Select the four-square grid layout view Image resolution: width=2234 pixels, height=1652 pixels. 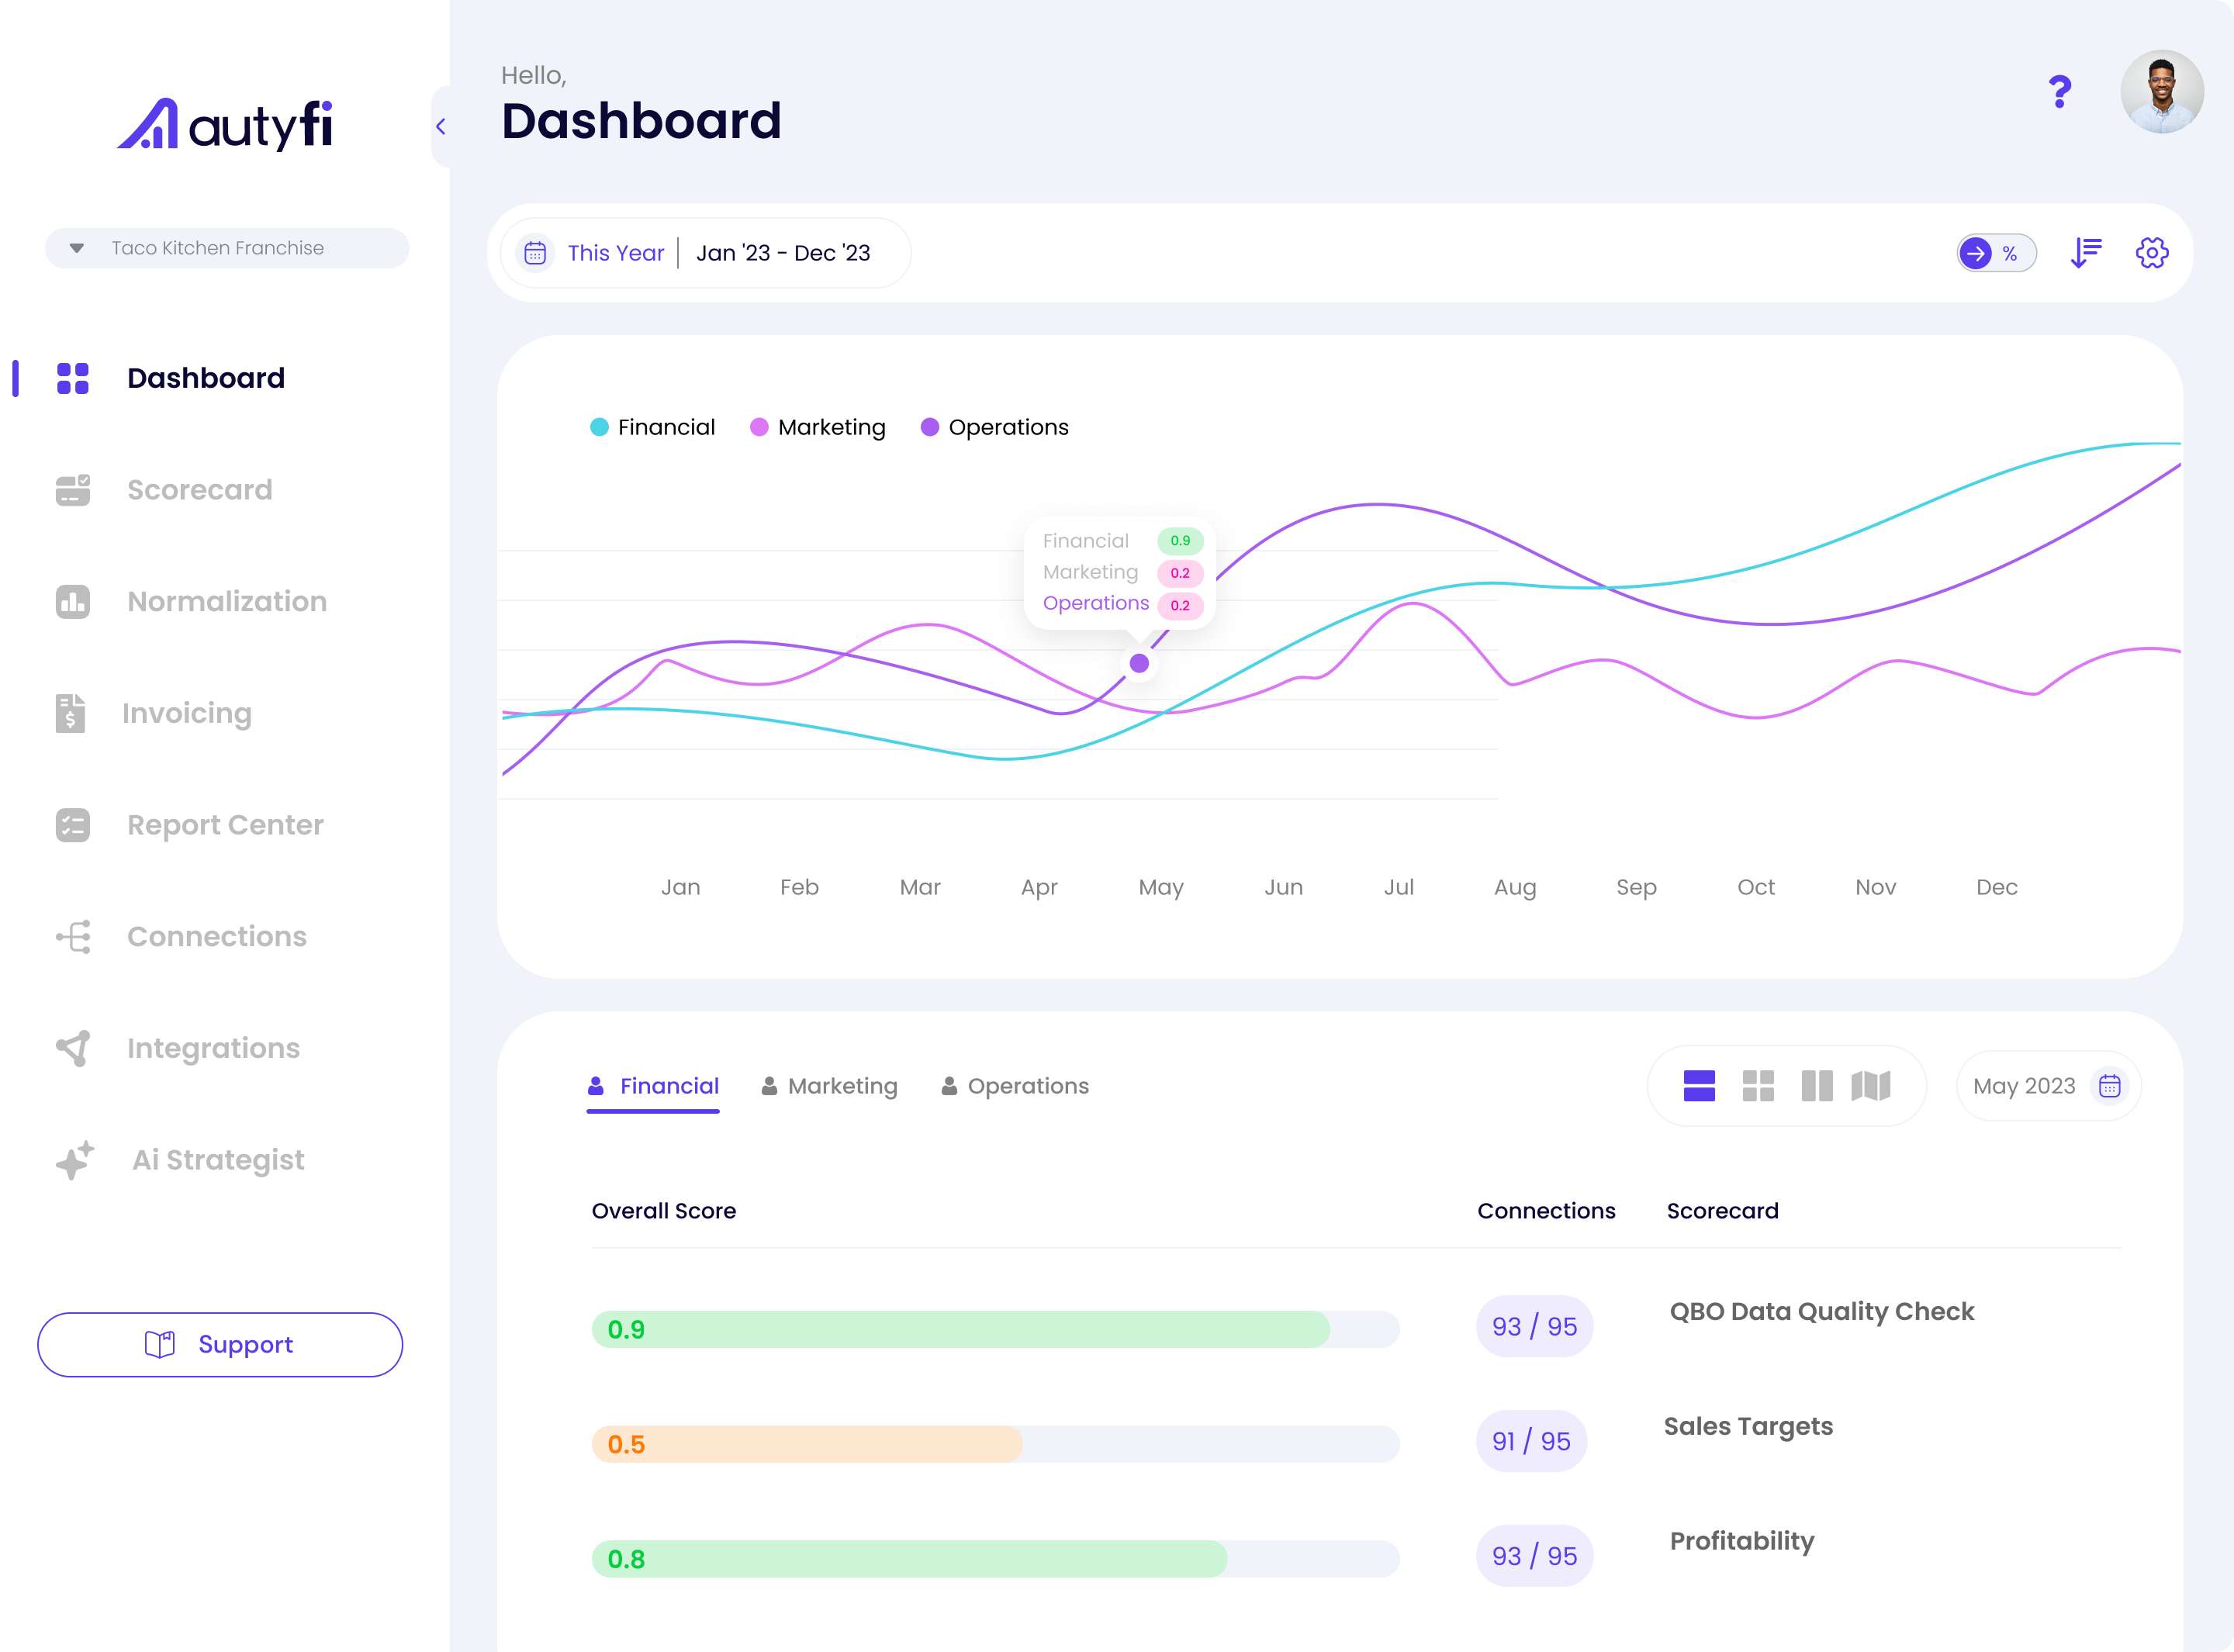tap(1758, 1086)
